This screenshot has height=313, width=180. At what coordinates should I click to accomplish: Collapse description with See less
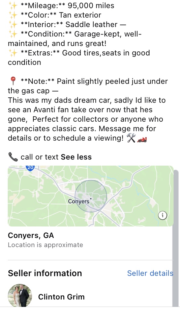tap(76, 157)
